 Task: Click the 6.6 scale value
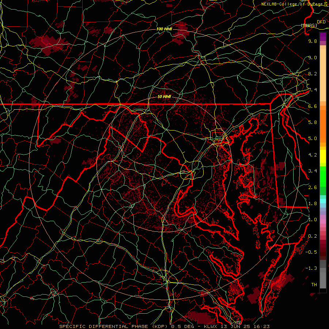tap(313, 106)
